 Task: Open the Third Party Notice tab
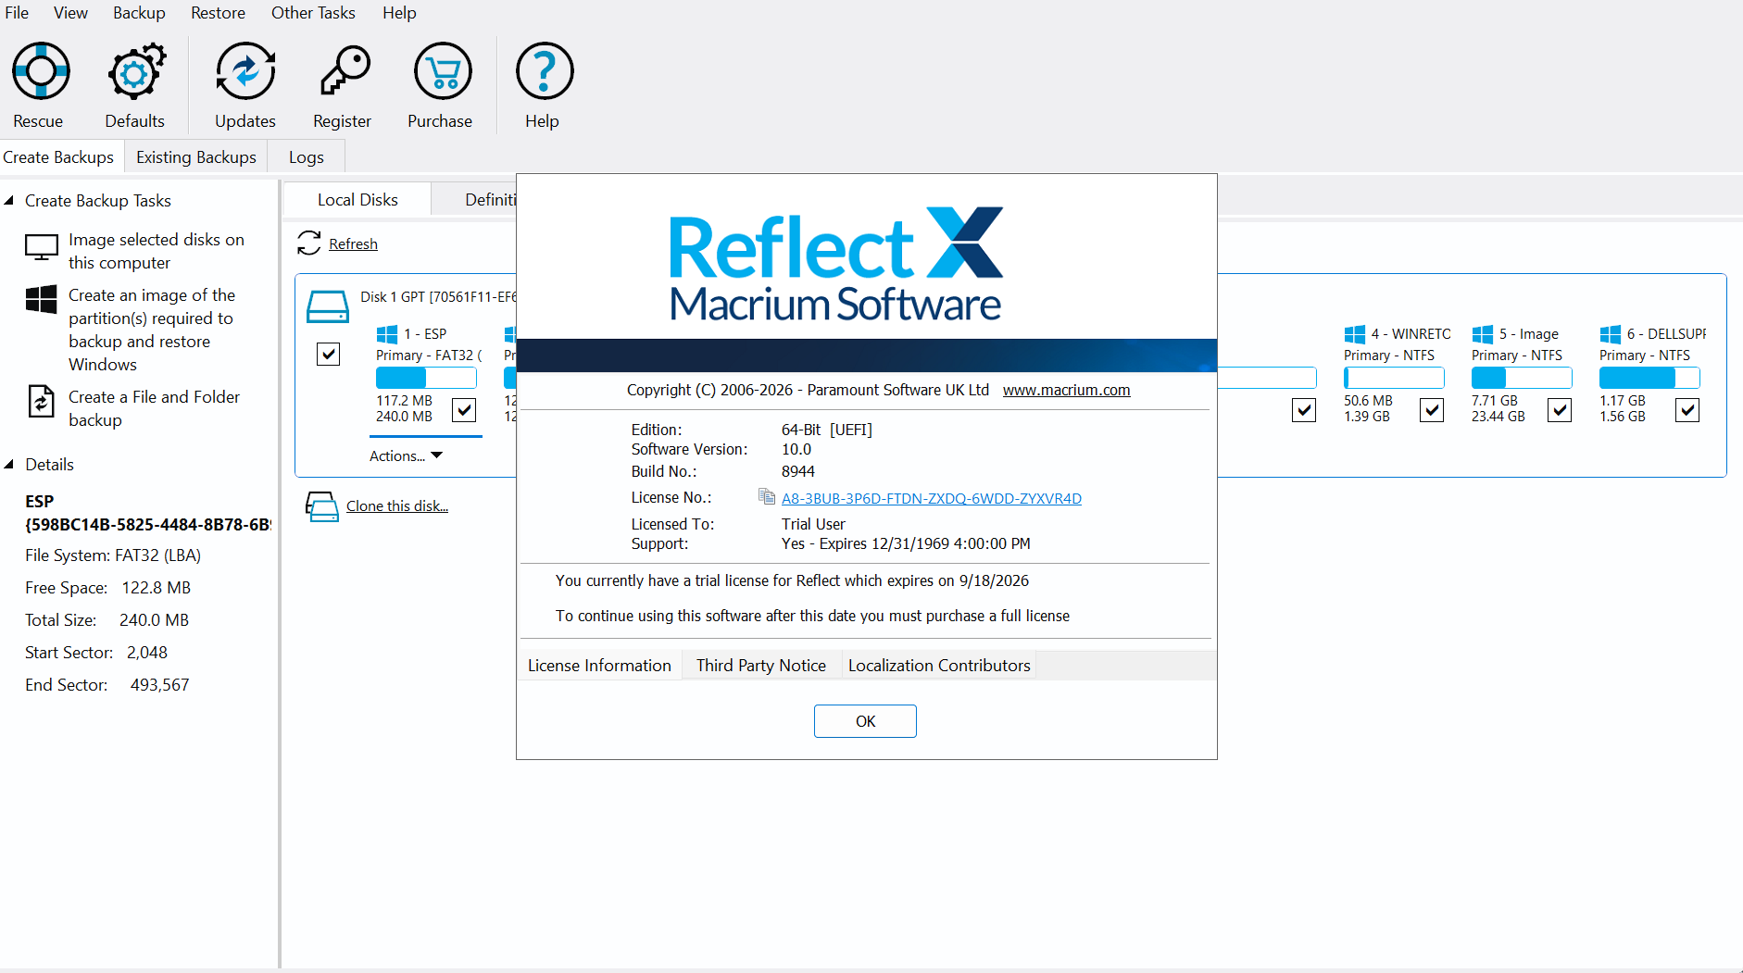[761, 666]
